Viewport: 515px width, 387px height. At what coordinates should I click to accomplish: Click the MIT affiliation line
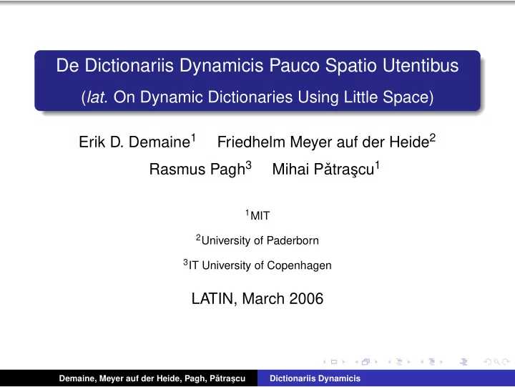[x=257, y=215]
